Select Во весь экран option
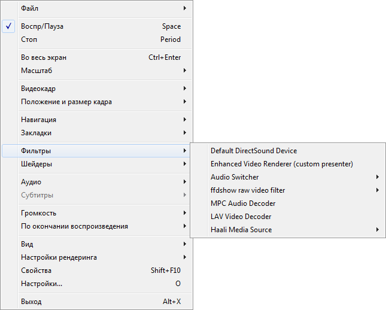386x310 pixels. 44,57
